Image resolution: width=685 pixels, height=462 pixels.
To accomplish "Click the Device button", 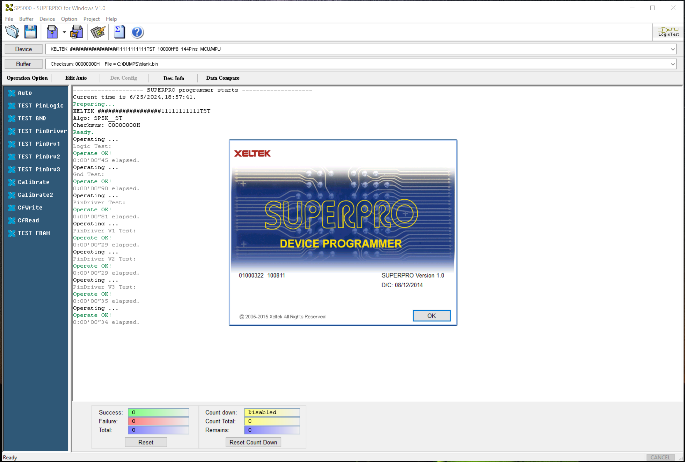I will (23, 49).
